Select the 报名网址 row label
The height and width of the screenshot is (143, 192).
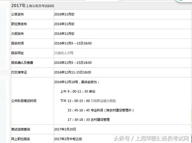tap(17, 53)
